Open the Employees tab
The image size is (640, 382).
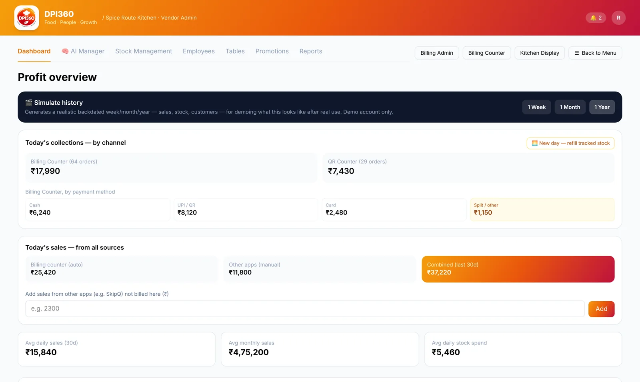pyautogui.click(x=199, y=51)
